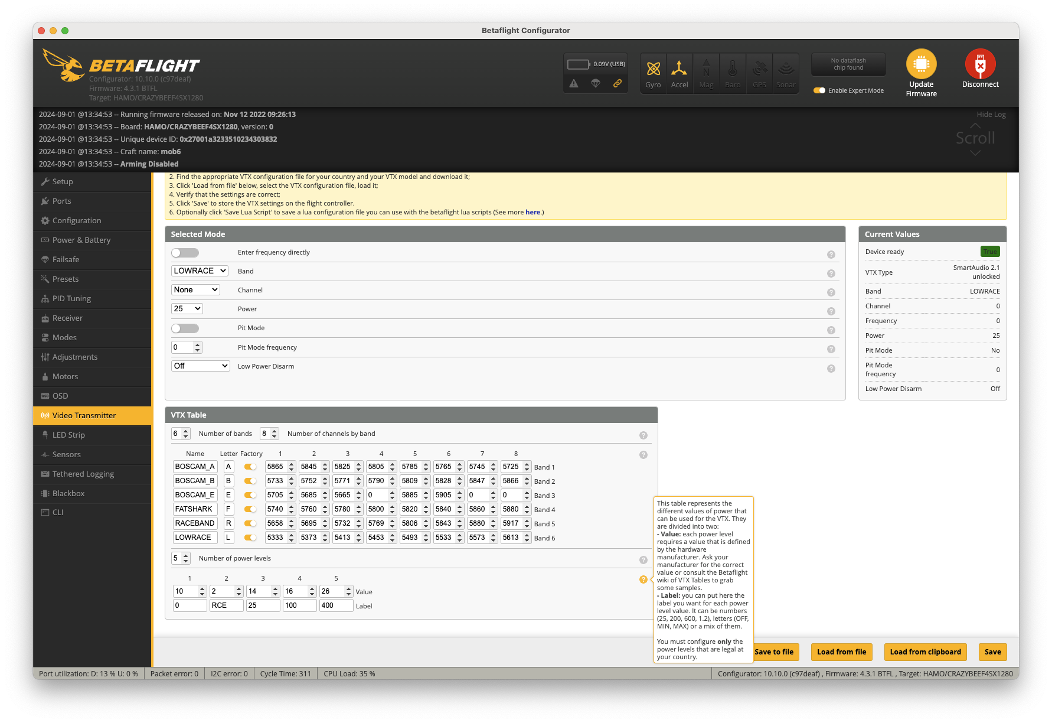Toggle Factory switch for RACEBAND band
This screenshot has width=1052, height=723.
250,523
